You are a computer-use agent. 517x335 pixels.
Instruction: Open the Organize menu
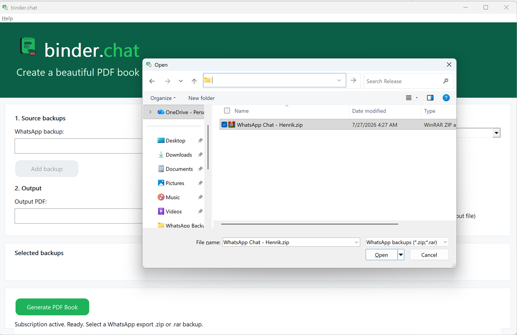(163, 98)
